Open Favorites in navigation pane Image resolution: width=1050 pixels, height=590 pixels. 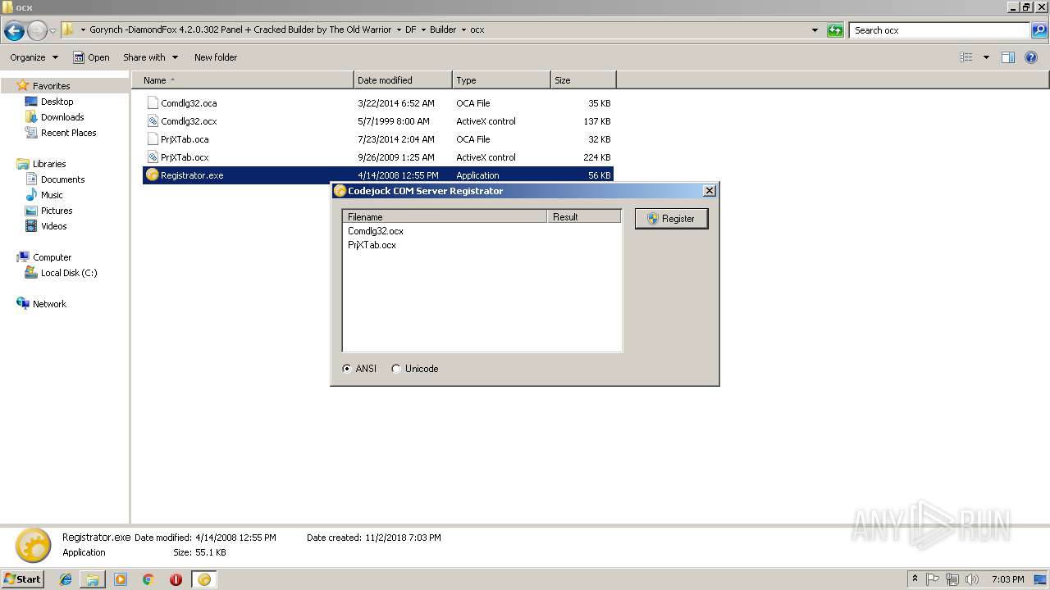click(51, 86)
